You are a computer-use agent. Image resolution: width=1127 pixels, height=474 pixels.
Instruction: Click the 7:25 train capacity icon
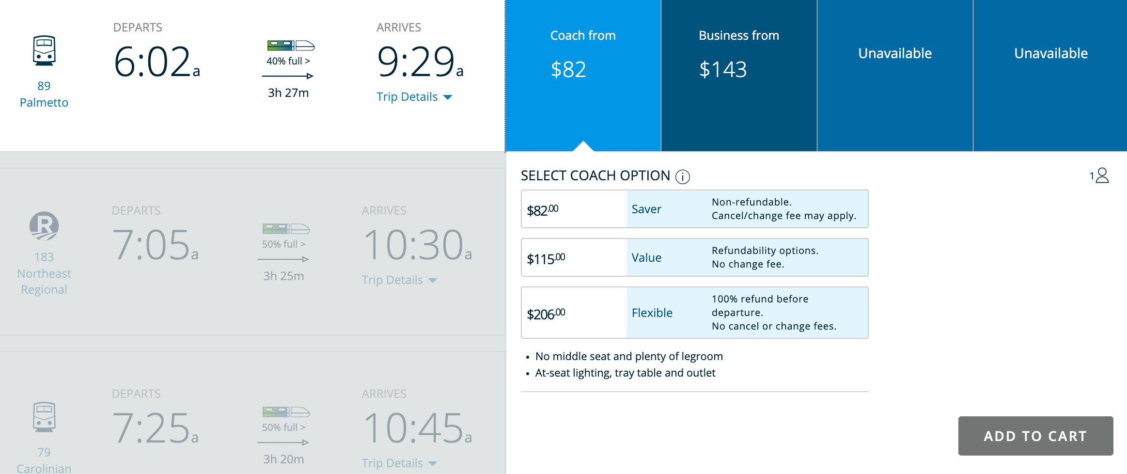point(286,412)
